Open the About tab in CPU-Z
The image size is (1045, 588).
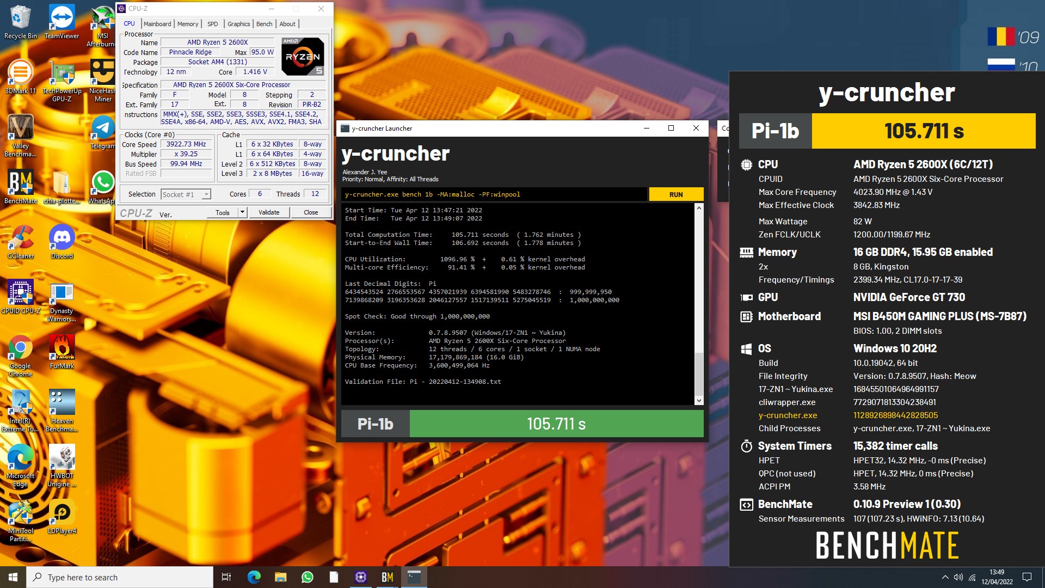click(x=287, y=24)
